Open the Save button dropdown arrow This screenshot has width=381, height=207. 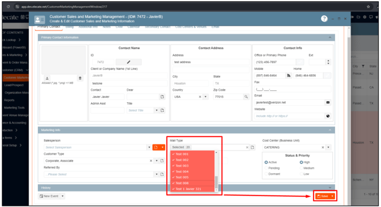pos(332,196)
